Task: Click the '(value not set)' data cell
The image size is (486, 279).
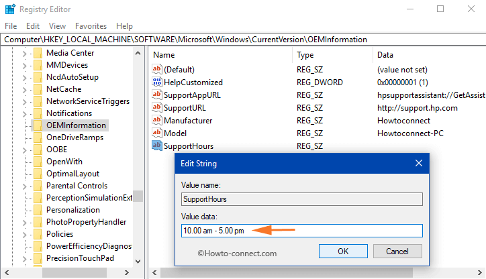Action: tap(402, 70)
